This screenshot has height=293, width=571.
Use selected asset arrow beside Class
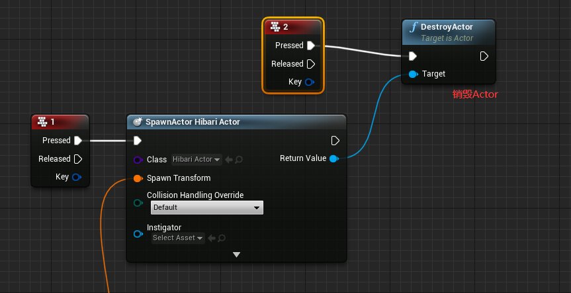[x=229, y=160]
